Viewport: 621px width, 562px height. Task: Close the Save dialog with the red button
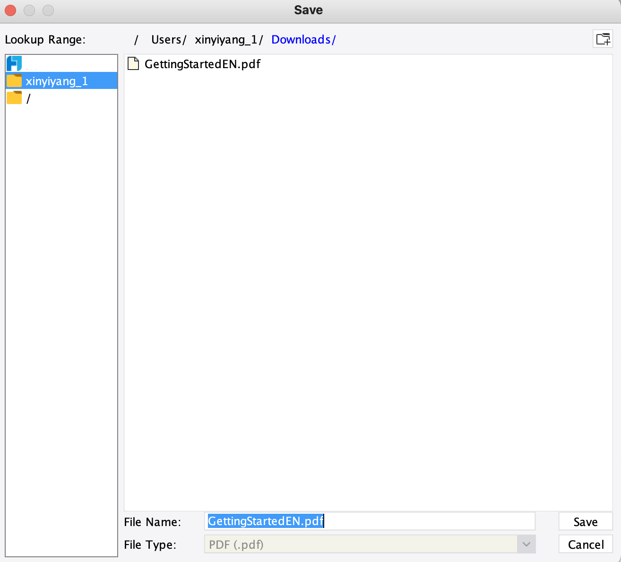point(10,10)
